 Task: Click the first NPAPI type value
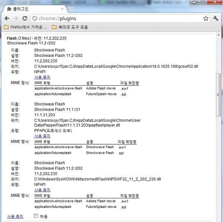[x=40, y=72]
